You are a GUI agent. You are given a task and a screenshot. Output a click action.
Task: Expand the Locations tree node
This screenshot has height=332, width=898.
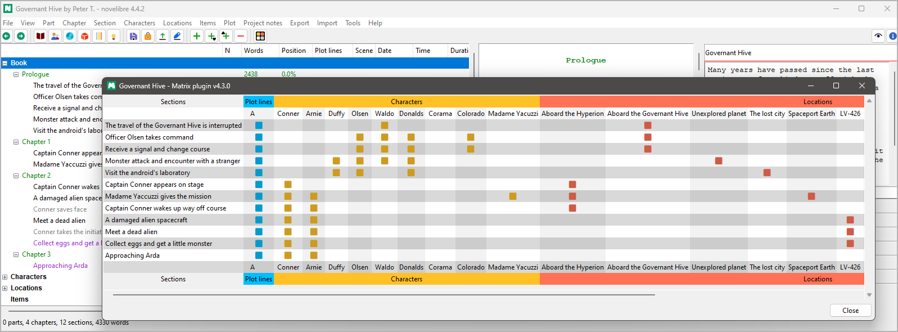tap(5, 288)
